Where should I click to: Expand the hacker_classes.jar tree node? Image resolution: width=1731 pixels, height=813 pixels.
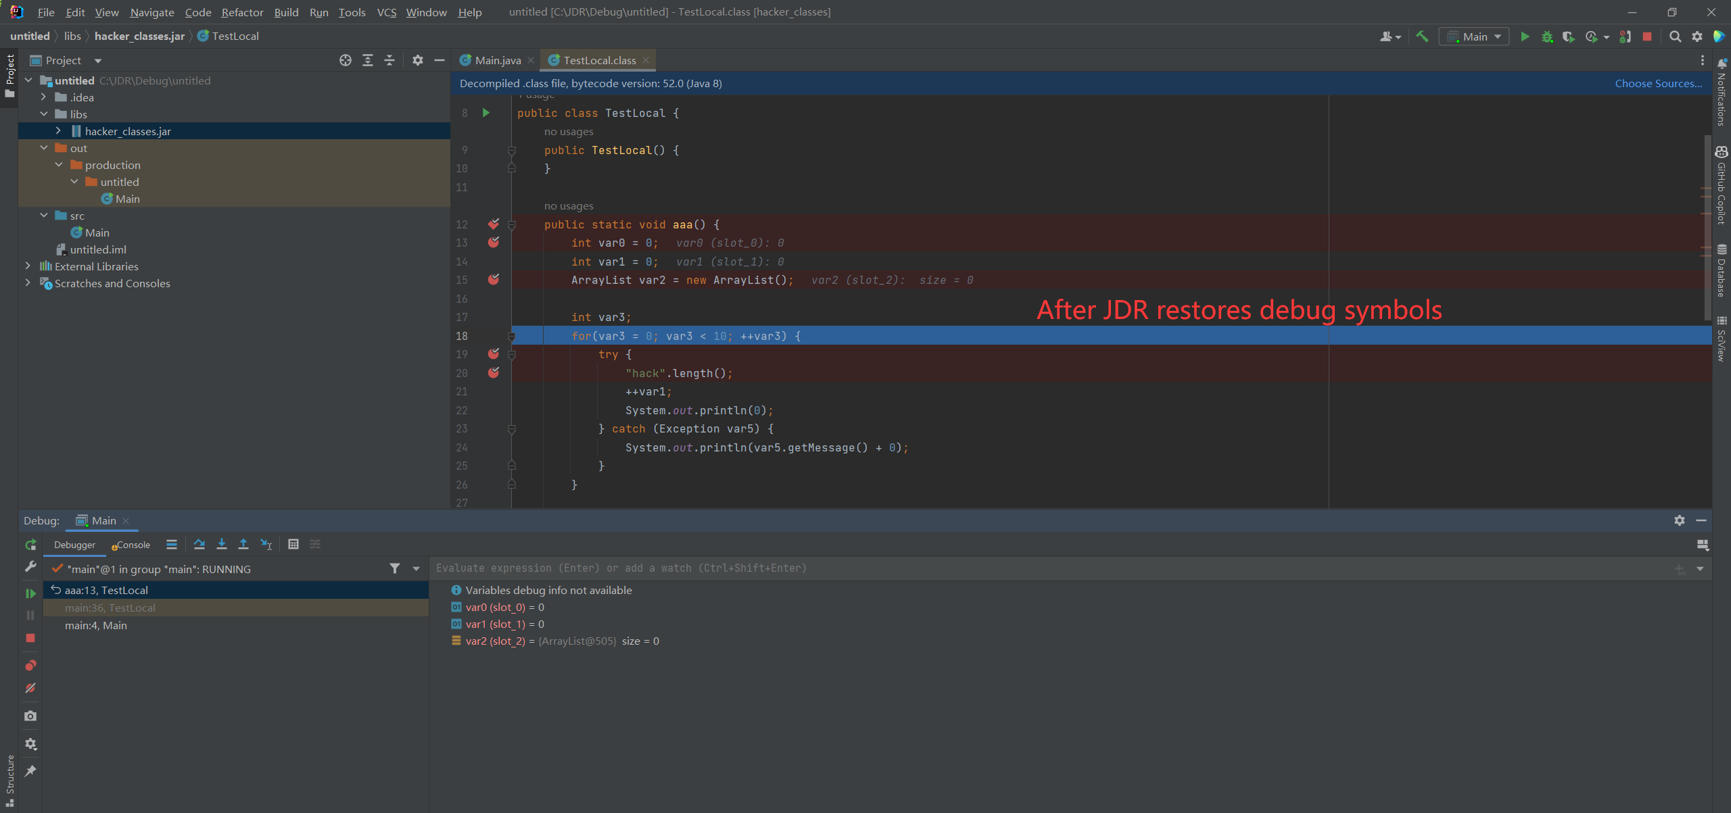[59, 131]
